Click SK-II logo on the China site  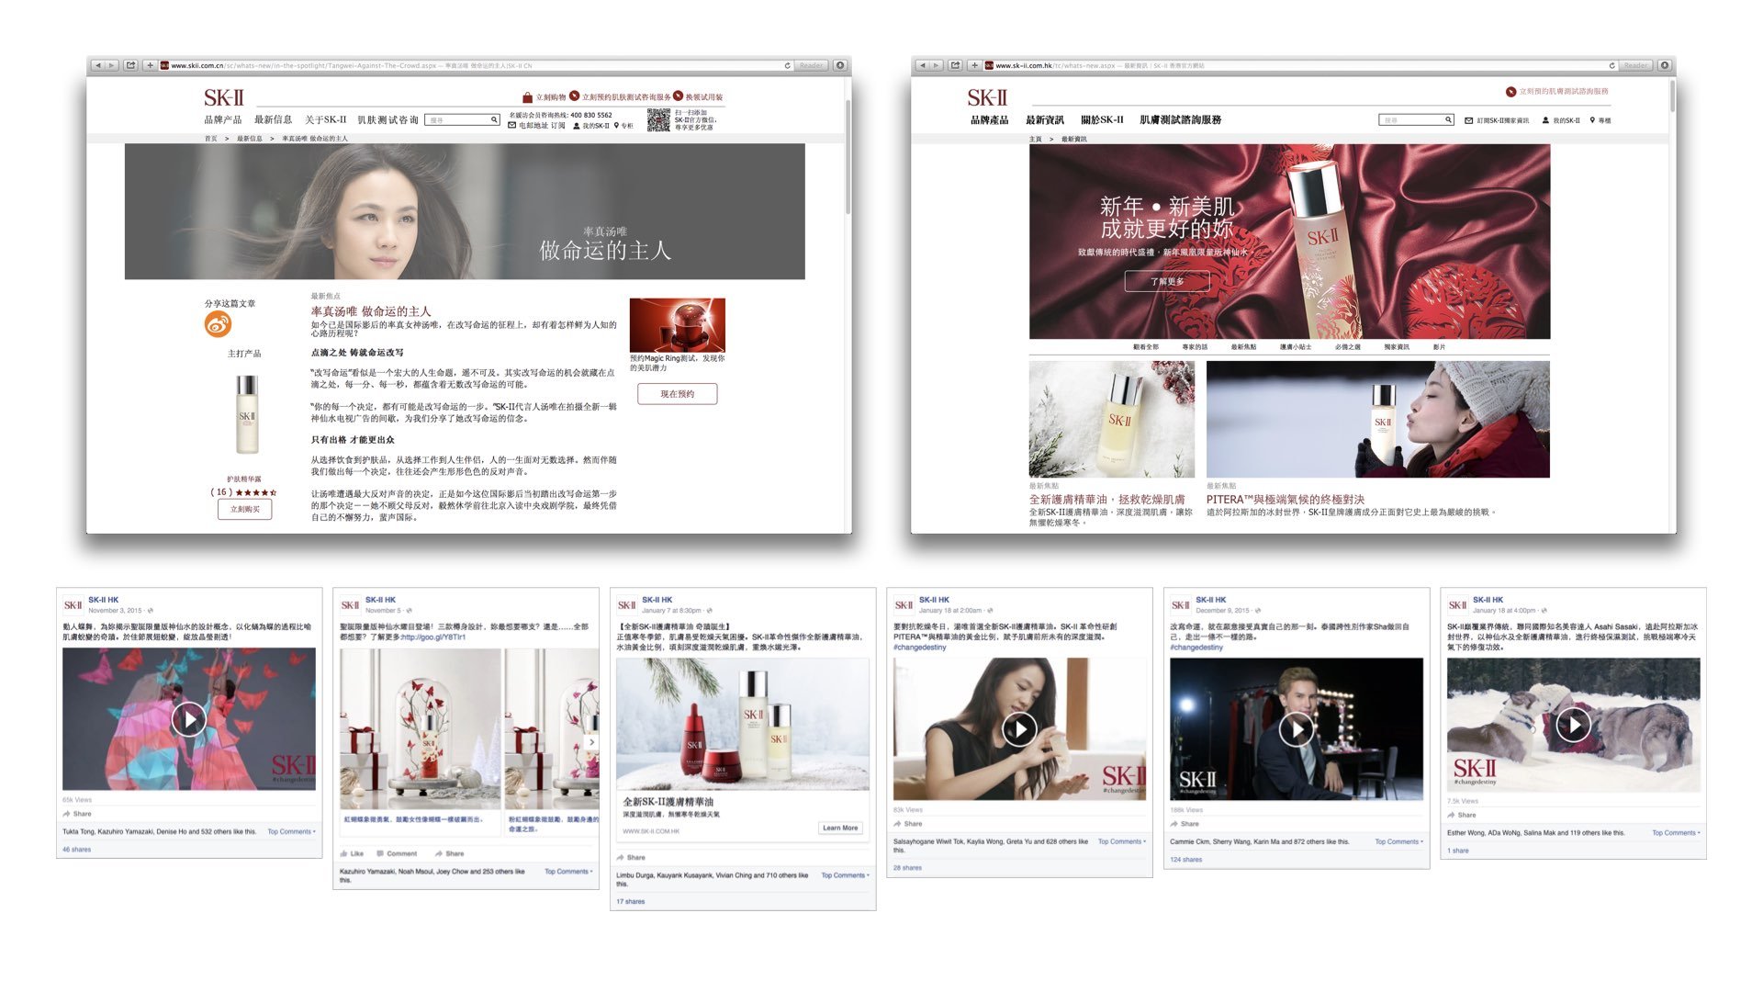(x=223, y=97)
